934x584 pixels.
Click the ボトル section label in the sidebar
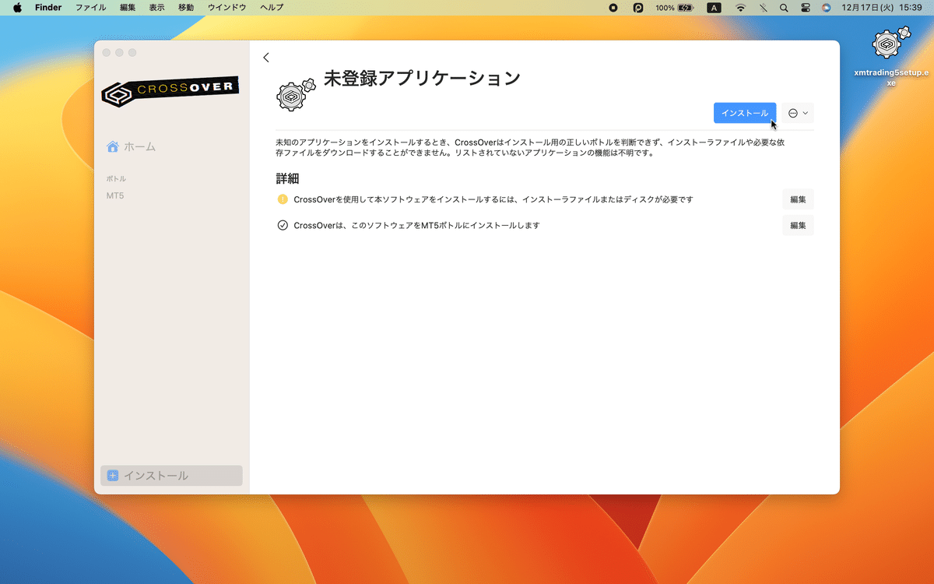[116, 178]
